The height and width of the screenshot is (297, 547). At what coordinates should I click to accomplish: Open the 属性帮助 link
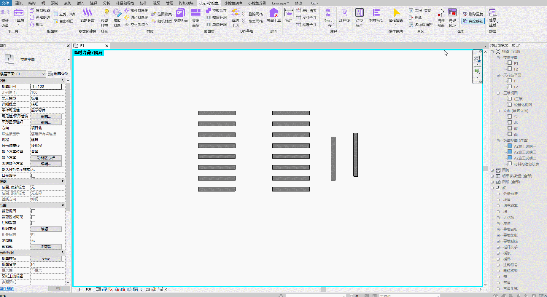click(7, 288)
